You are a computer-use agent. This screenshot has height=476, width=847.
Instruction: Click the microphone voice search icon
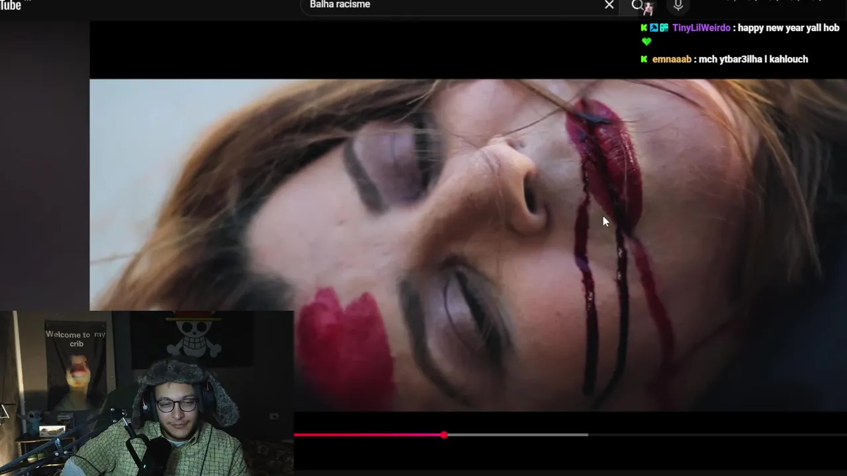678,5
